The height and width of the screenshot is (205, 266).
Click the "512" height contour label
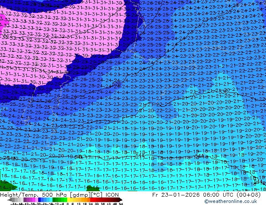[x=8, y=36]
